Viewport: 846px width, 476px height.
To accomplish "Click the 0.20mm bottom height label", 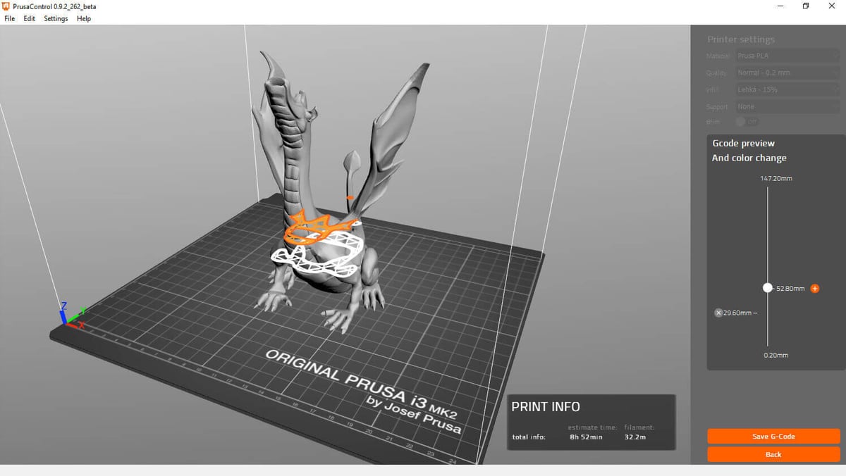I will [x=775, y=355].
